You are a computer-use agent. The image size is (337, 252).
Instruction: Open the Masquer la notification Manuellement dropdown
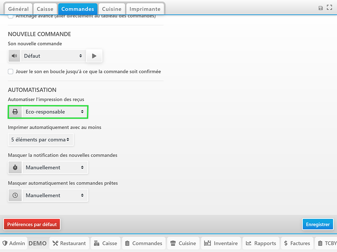[x=55, y=168]
